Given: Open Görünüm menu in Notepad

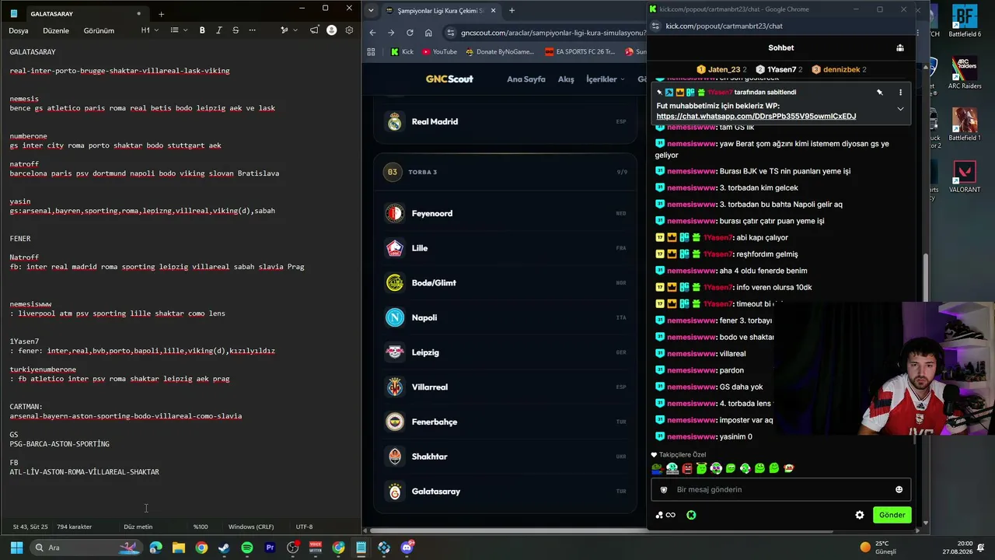Looking at the screenshot, I should click(x=99, y=30).
